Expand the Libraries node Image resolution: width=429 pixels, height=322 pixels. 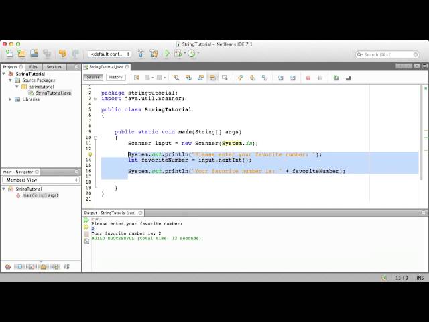[x=11, y=99]
